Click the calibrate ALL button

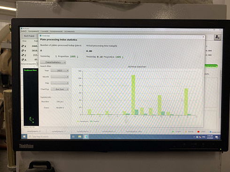click(134, 131)
